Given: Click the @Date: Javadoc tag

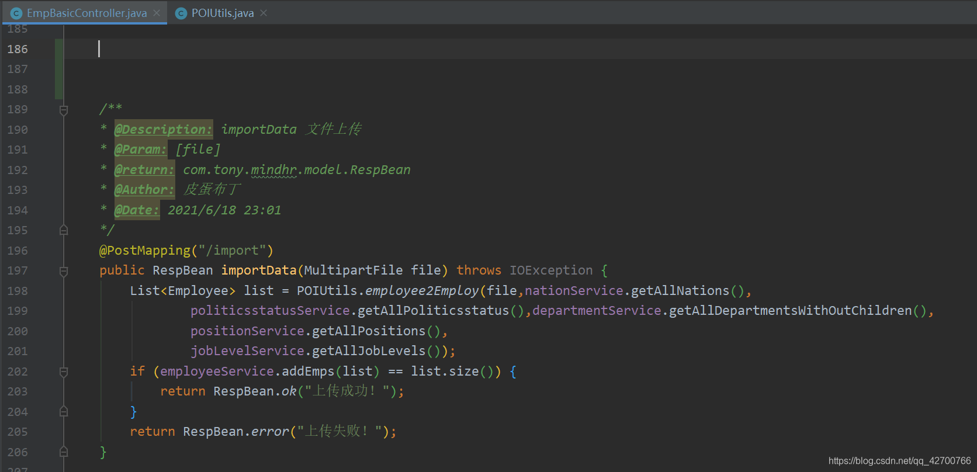Looking at the screenshot, I should (x=137, y=210).
